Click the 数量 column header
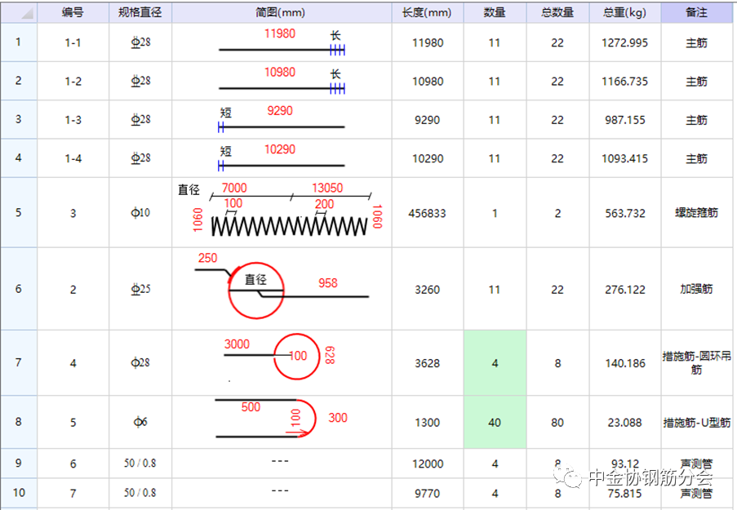737x510 pixels. coord(495,13)
